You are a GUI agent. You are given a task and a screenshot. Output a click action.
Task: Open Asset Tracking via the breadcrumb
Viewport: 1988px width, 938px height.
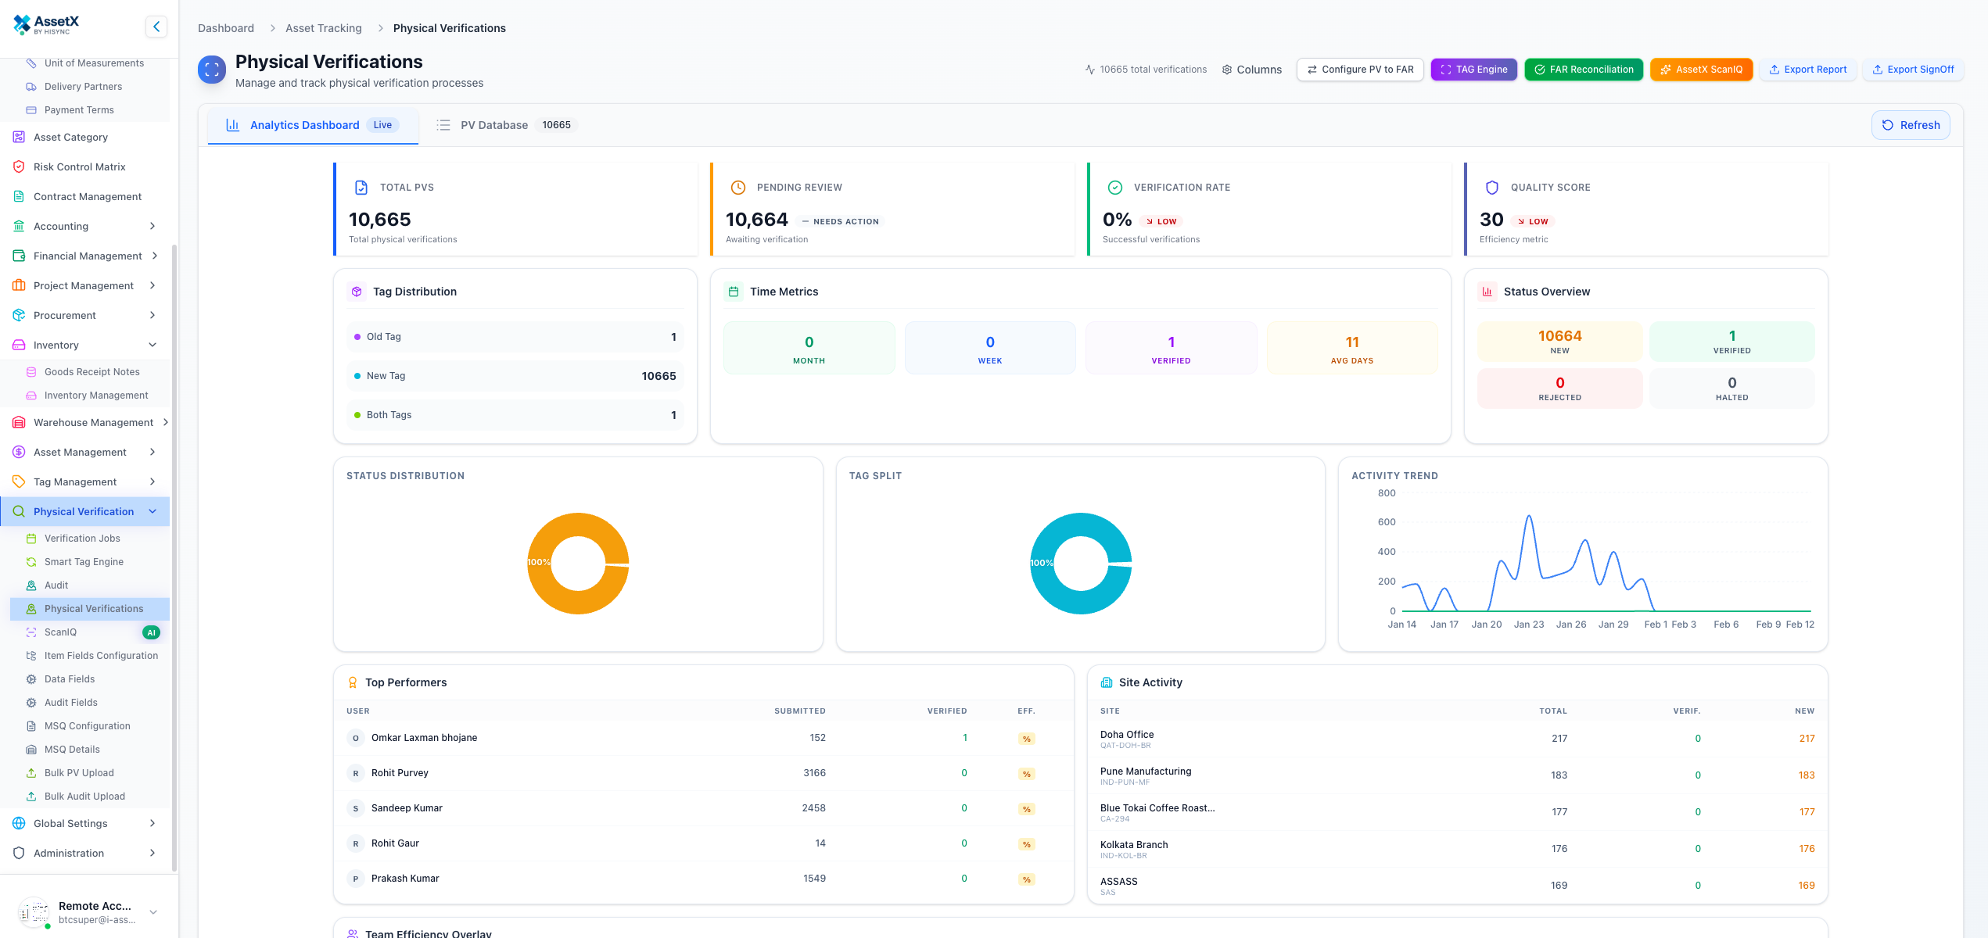pos(323,27)
